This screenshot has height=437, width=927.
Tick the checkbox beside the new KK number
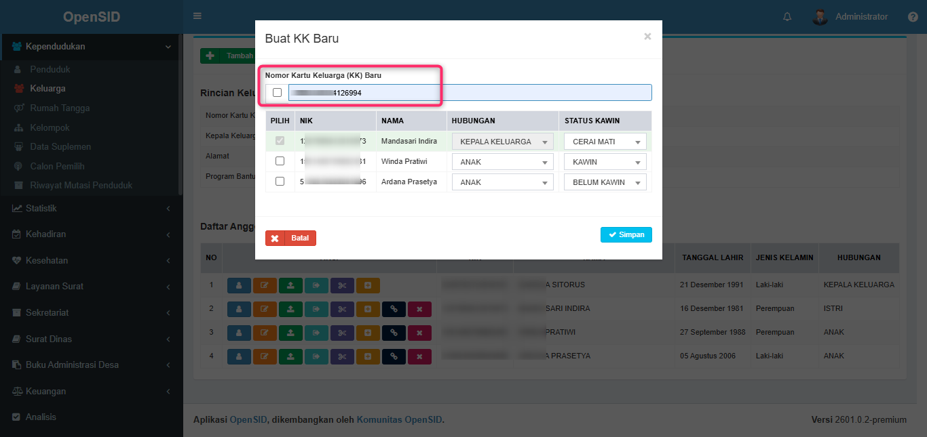click(277, 93)
